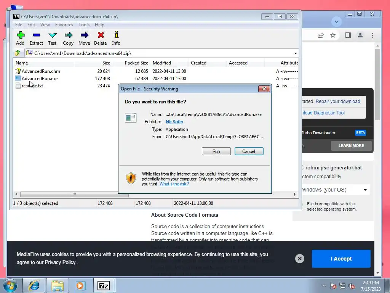Select the 20 624 size cell

104,71
